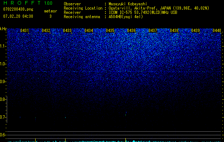Viewport: 224px width, 142px height.
Task: Click the 0432 time marker
Action: click(46, 31)
